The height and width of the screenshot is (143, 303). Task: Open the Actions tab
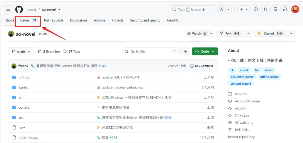tap(99, 20)
